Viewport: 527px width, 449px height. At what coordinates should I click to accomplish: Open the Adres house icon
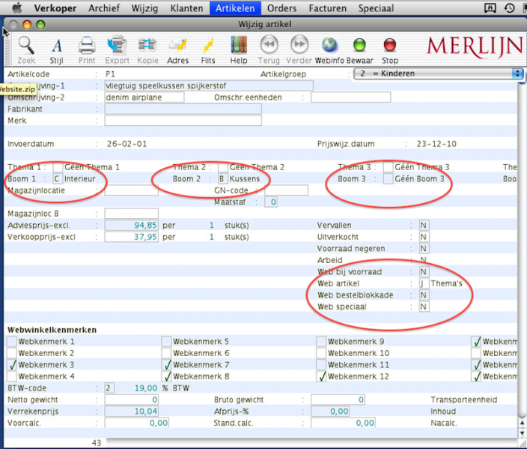178,46
